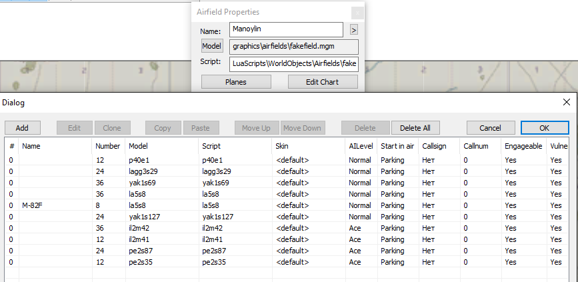Close the Airfield Properties panel

(357, 13)
